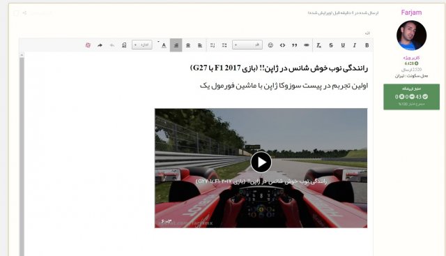This screenshot has width=446, height=256.
Task: Tick the faint post selection checkbox
Action: (x=16, y=13)
